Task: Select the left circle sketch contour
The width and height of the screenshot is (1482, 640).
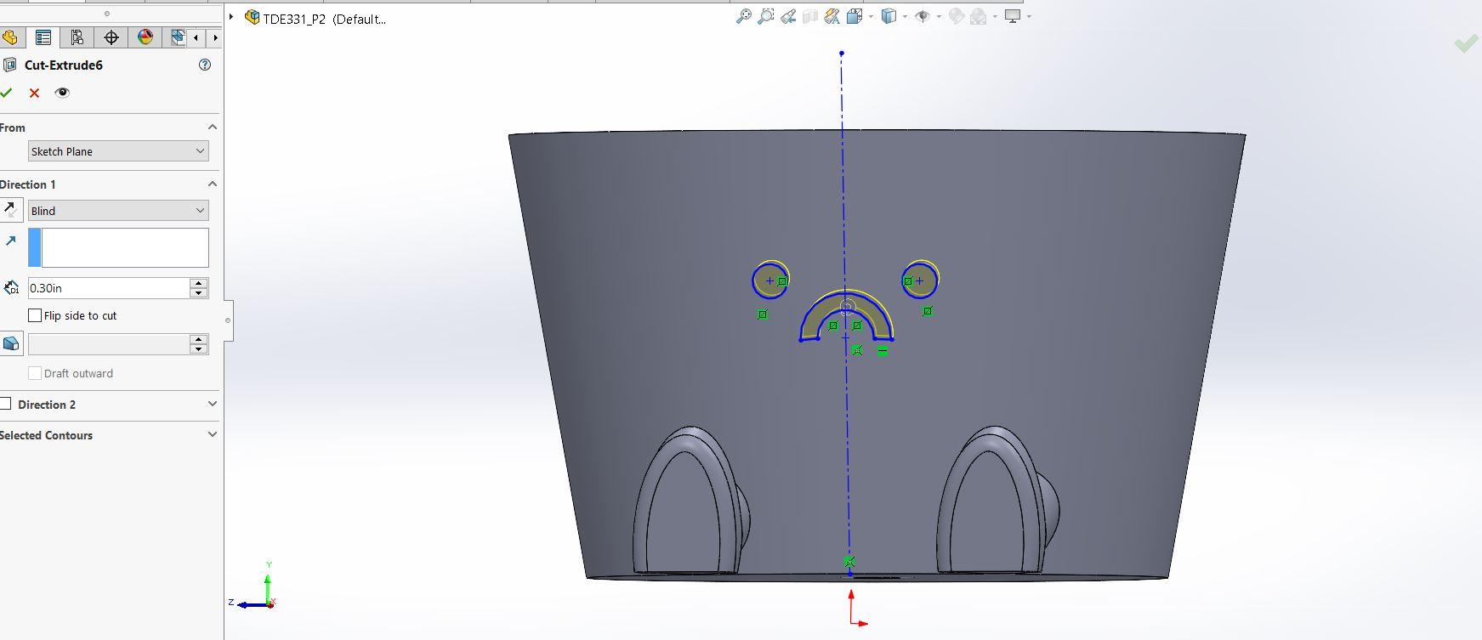Action: click(x=770, y=280)
